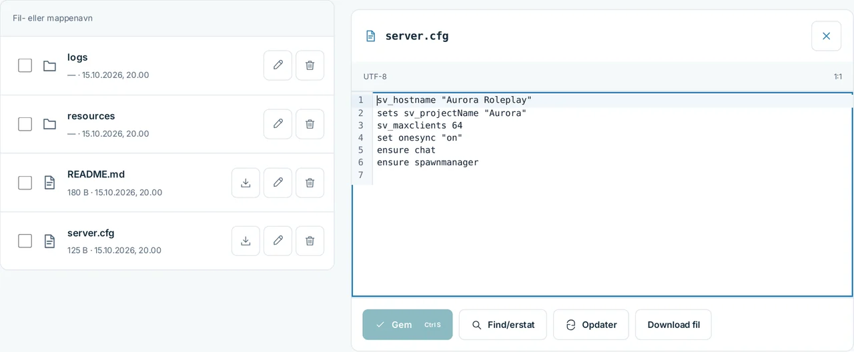Viewport: 854px width, 352px height.
Task: Tick the server.cfg checkbox
Action: [25, 241]
